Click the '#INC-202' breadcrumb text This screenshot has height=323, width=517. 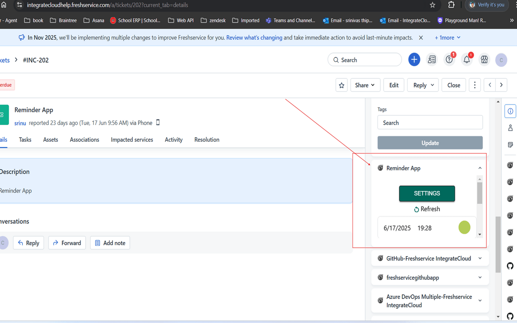36,60
